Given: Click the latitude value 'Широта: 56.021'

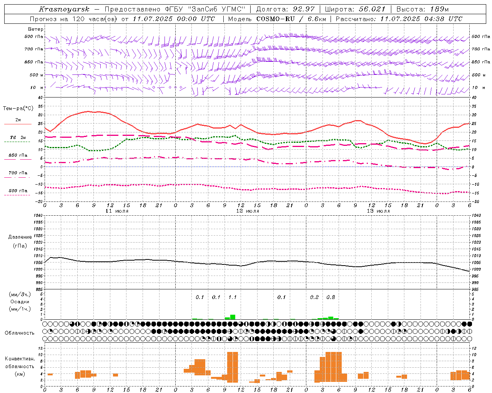Looking at the screenshot, I should 355,9.
